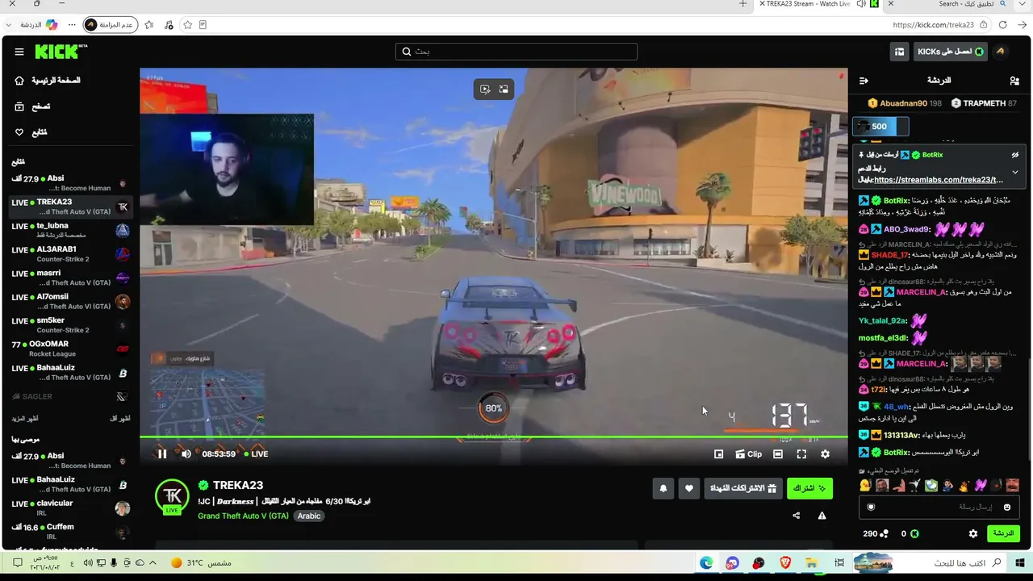Open offline SAGLER channel
This screenshot has height=581, width=1033.
[70, 396]
